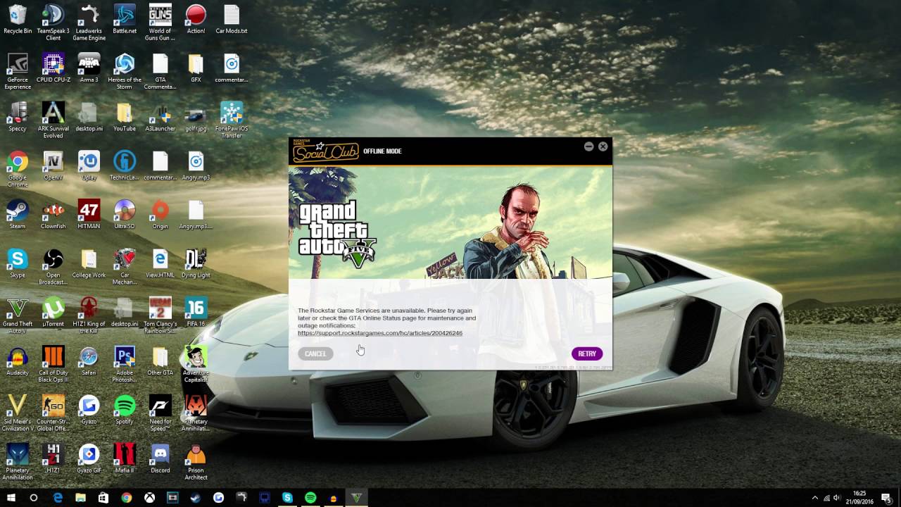This screenshot has width=901, height=507.
Task: Click the RETRY button in Social Club
Action: (587, 353)
